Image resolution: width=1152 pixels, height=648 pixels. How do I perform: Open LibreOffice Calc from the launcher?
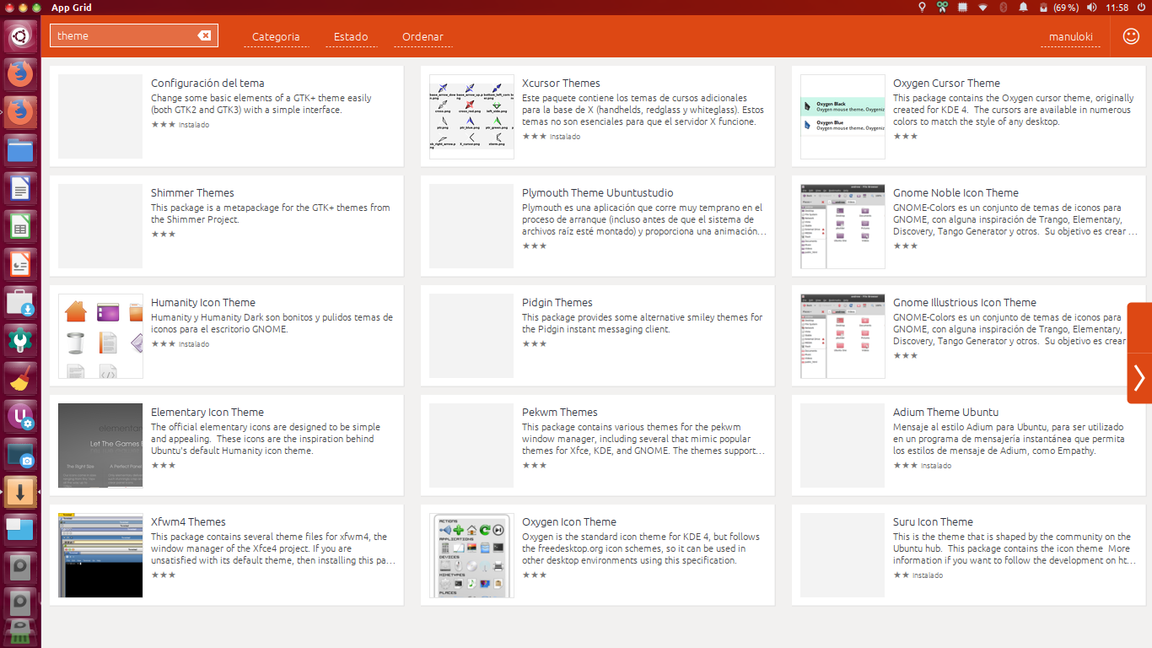tap(20, 227)
